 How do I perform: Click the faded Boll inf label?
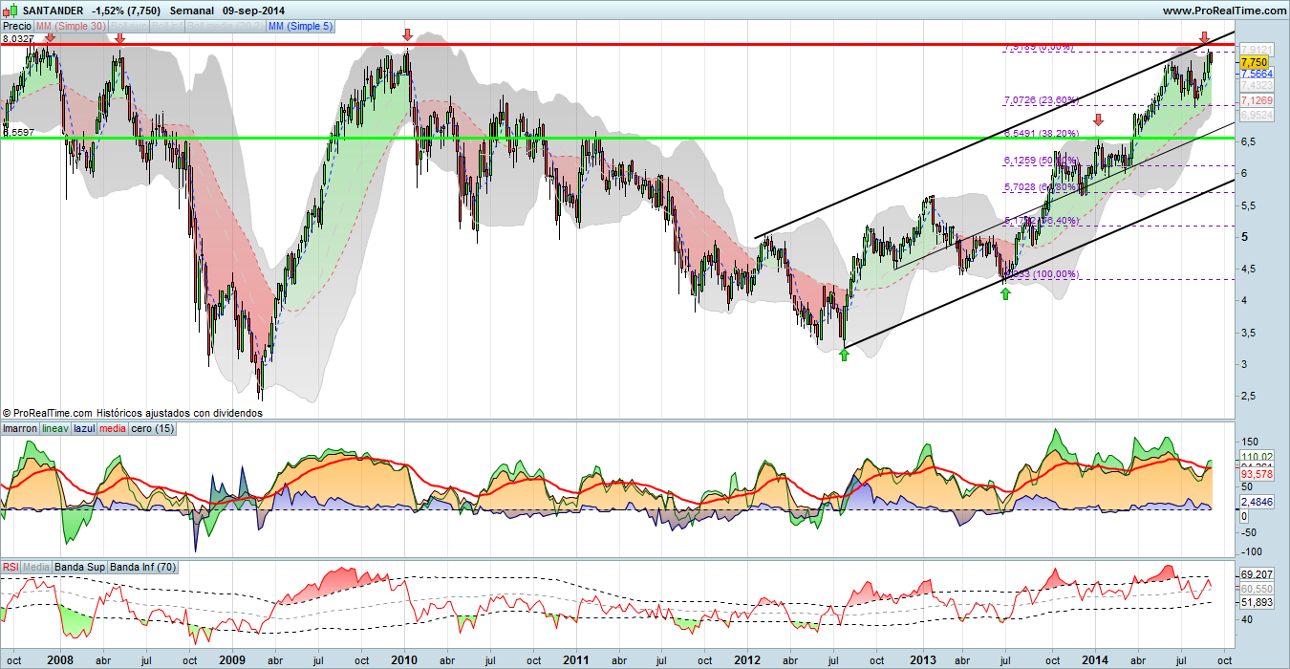click(x=167, y=26)
